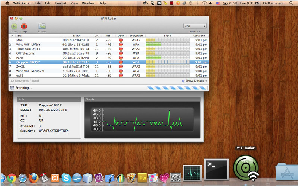
Task: Click the US flag input source icon
Action: 218,3
